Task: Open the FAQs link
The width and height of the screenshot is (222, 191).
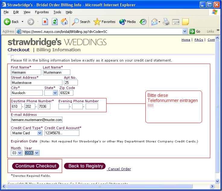Action: pos(199,40)
